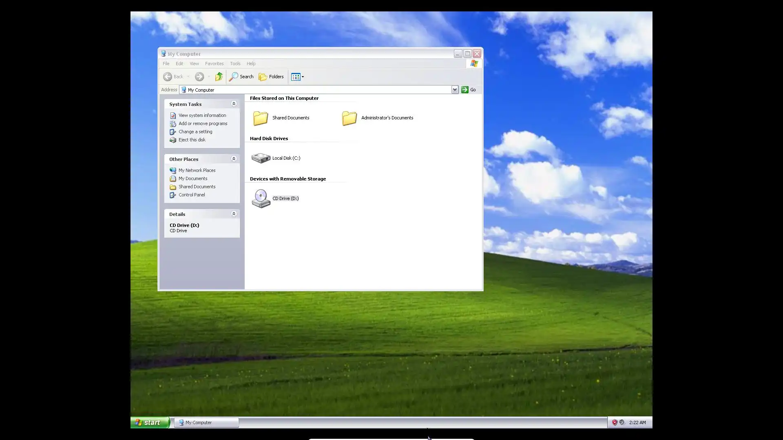Image resolution: width=783 pixels, height=440 pixels.
Task: Collapse the Other Places panel
Action: (x=234, y=159)
